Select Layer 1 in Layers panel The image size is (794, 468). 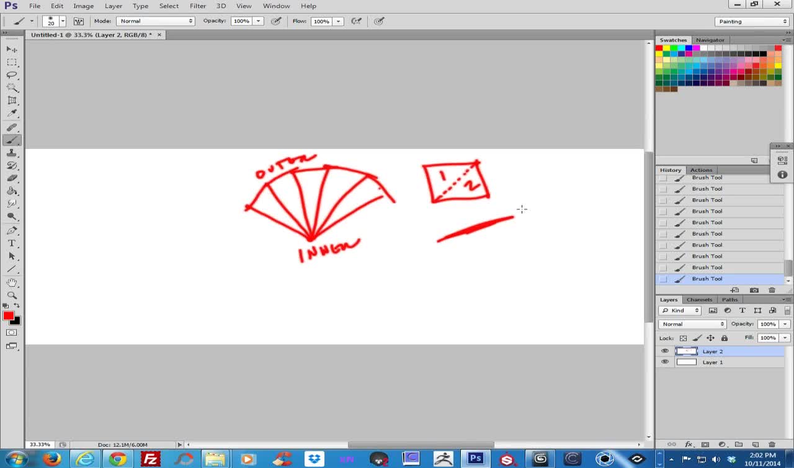click(720, 362)
